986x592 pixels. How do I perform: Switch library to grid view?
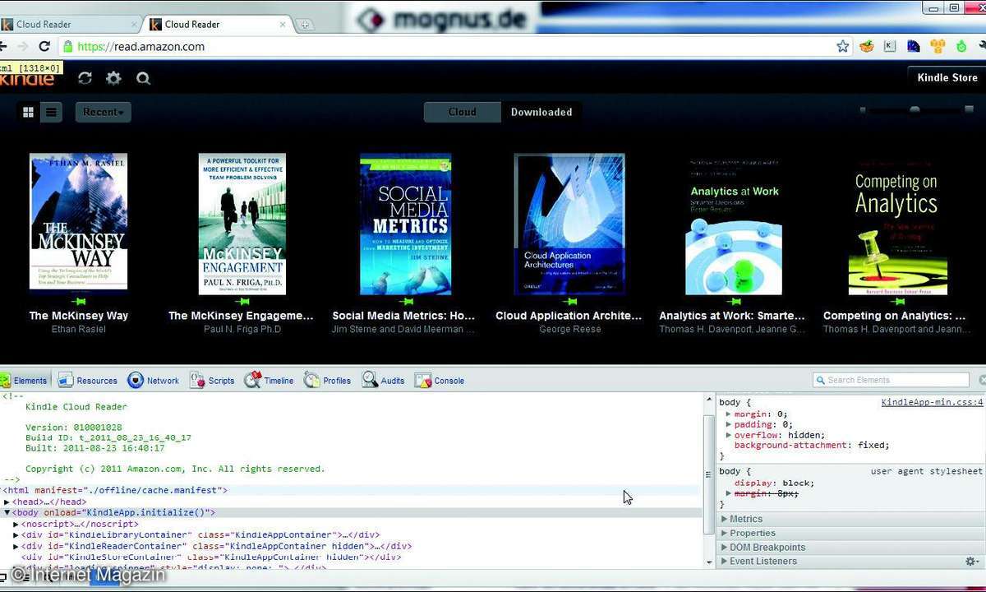coord(28,112)
